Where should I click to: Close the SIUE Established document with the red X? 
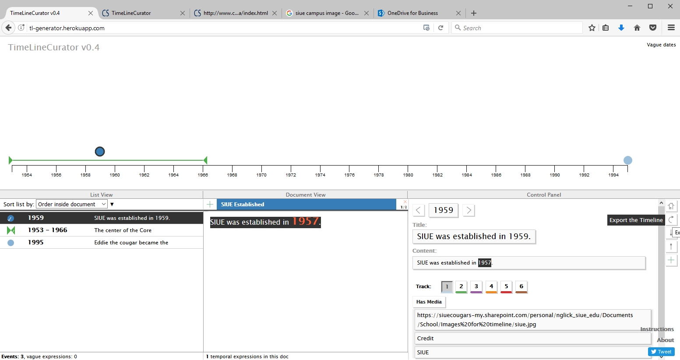point(405,202)
